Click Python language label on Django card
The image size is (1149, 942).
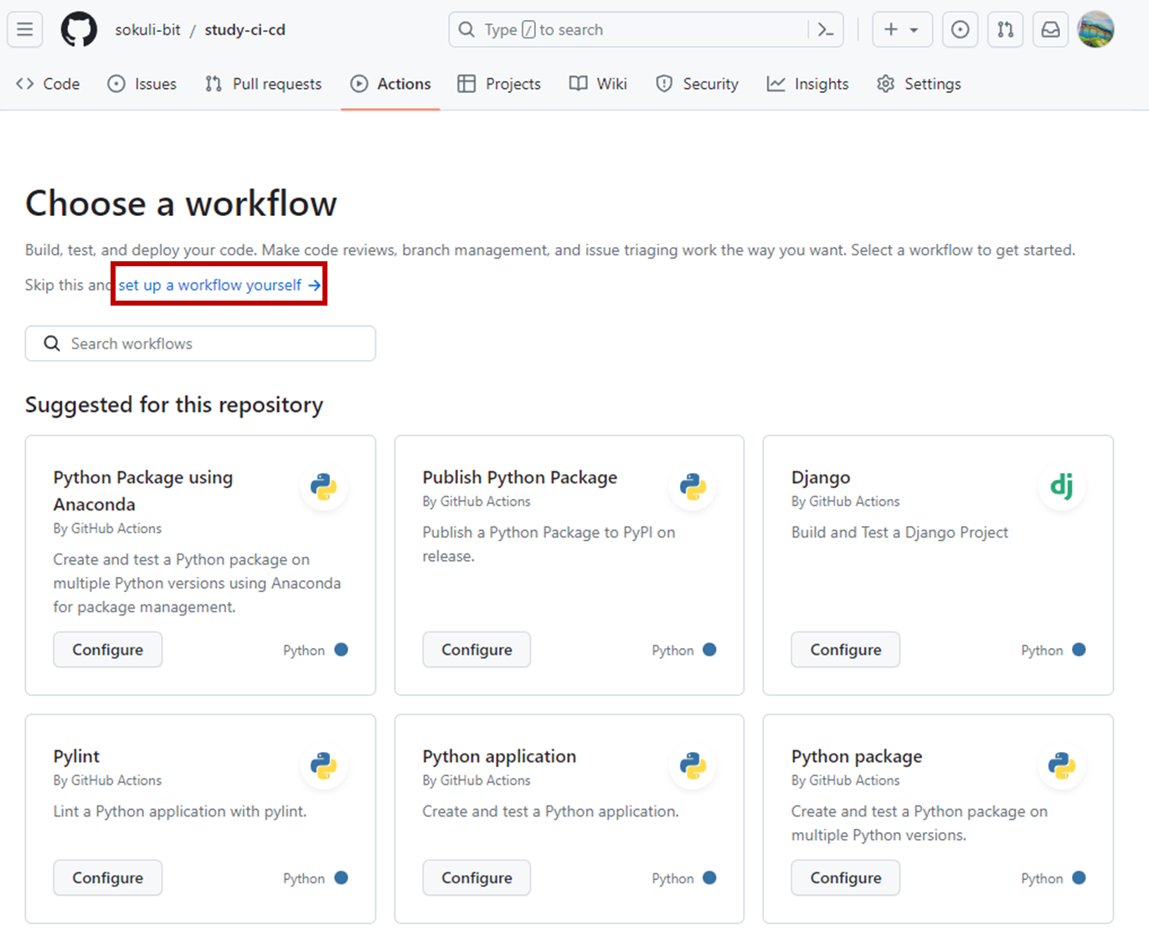point(1042,651)
